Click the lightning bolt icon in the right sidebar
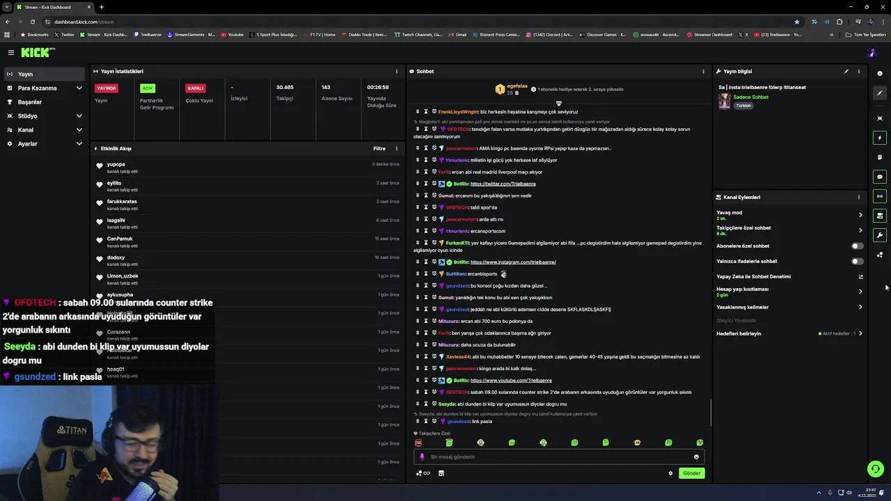The image size is (891, 501). [880, 138]
